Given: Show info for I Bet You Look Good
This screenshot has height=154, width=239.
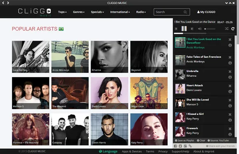Looking at the screenshot, I should pyautogui.click(x=230, y=45).
